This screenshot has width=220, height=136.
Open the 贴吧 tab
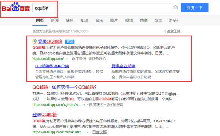pyautogui.click(x=69, y=21)
